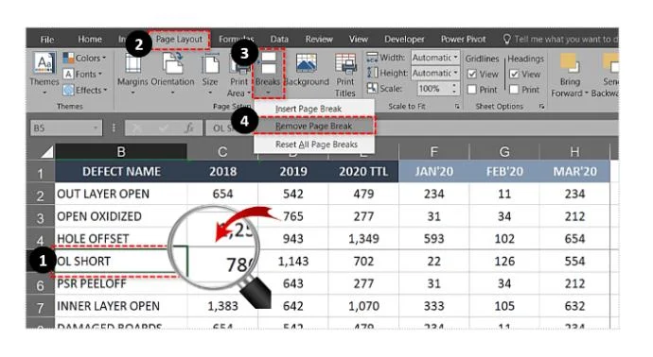Screen dimensions: 653x357
Task: Open the theme Fonts dropdown
Action: tap(83, 74)
